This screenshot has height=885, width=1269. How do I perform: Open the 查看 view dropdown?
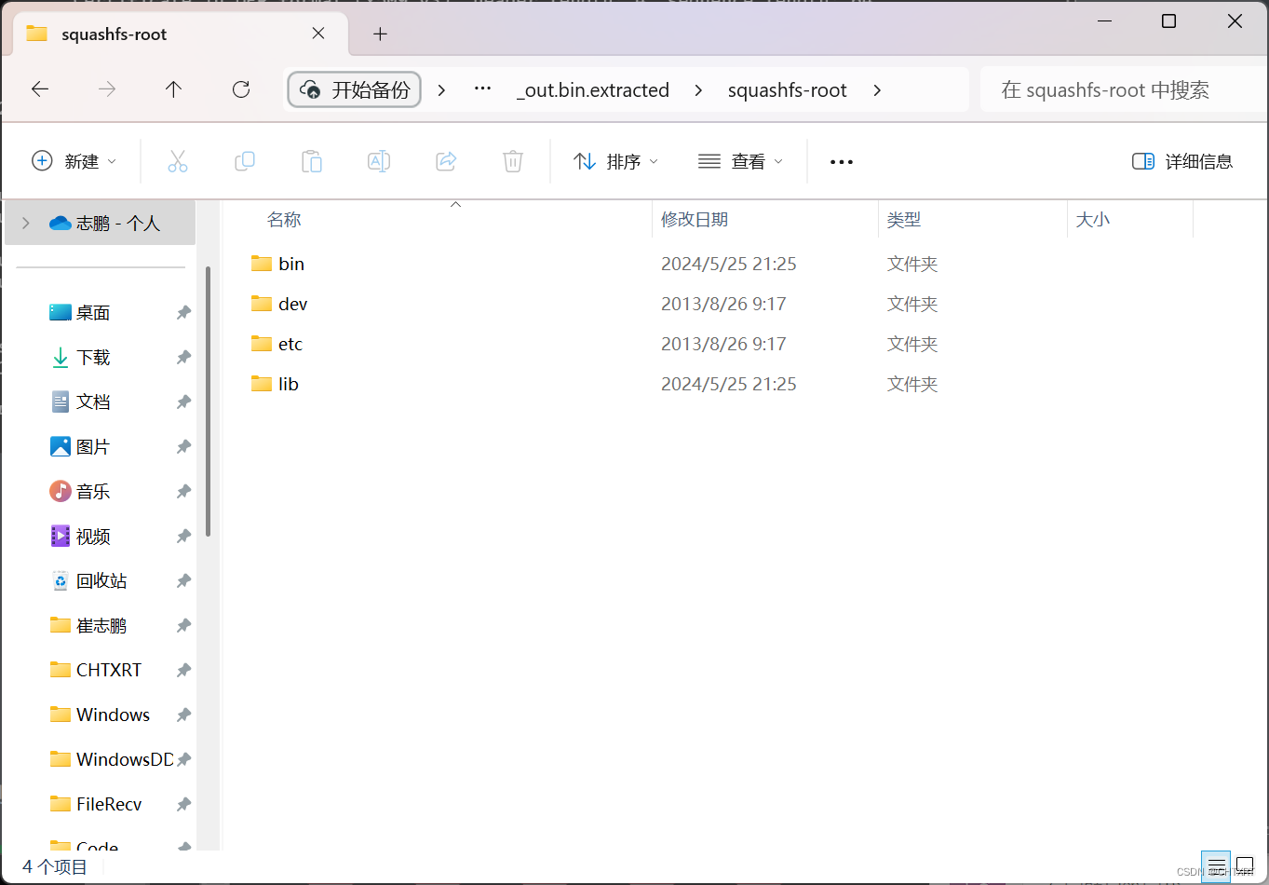(741, 161)
